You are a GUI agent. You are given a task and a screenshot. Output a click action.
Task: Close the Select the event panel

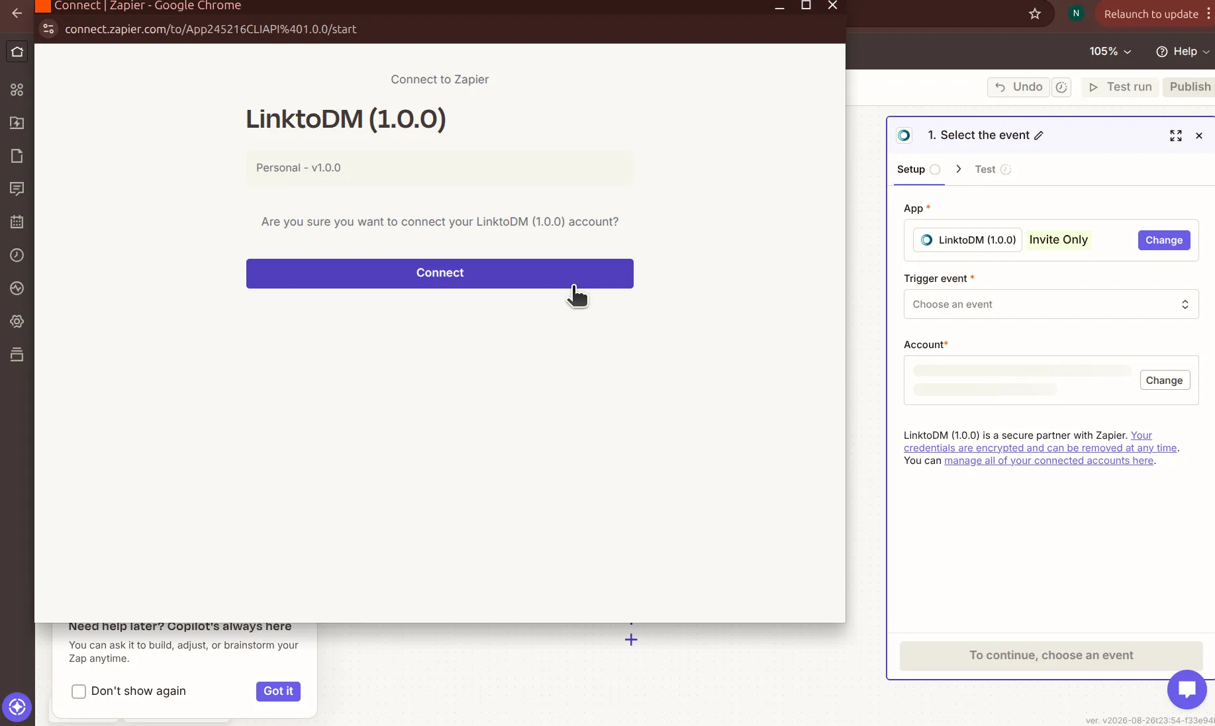coord(1199,136)
